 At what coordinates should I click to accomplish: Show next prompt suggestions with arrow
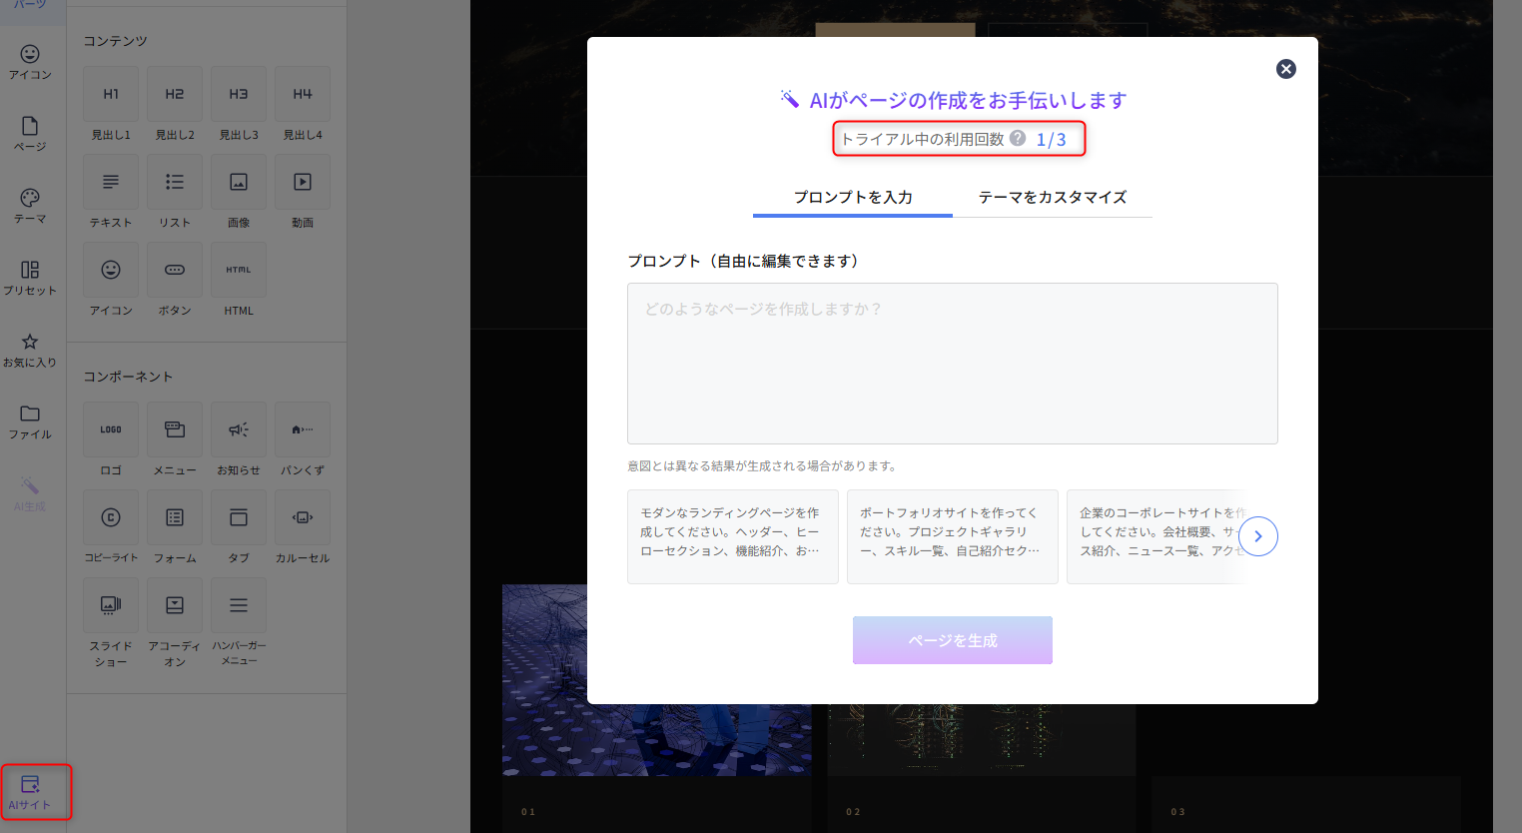[1257, 536]
